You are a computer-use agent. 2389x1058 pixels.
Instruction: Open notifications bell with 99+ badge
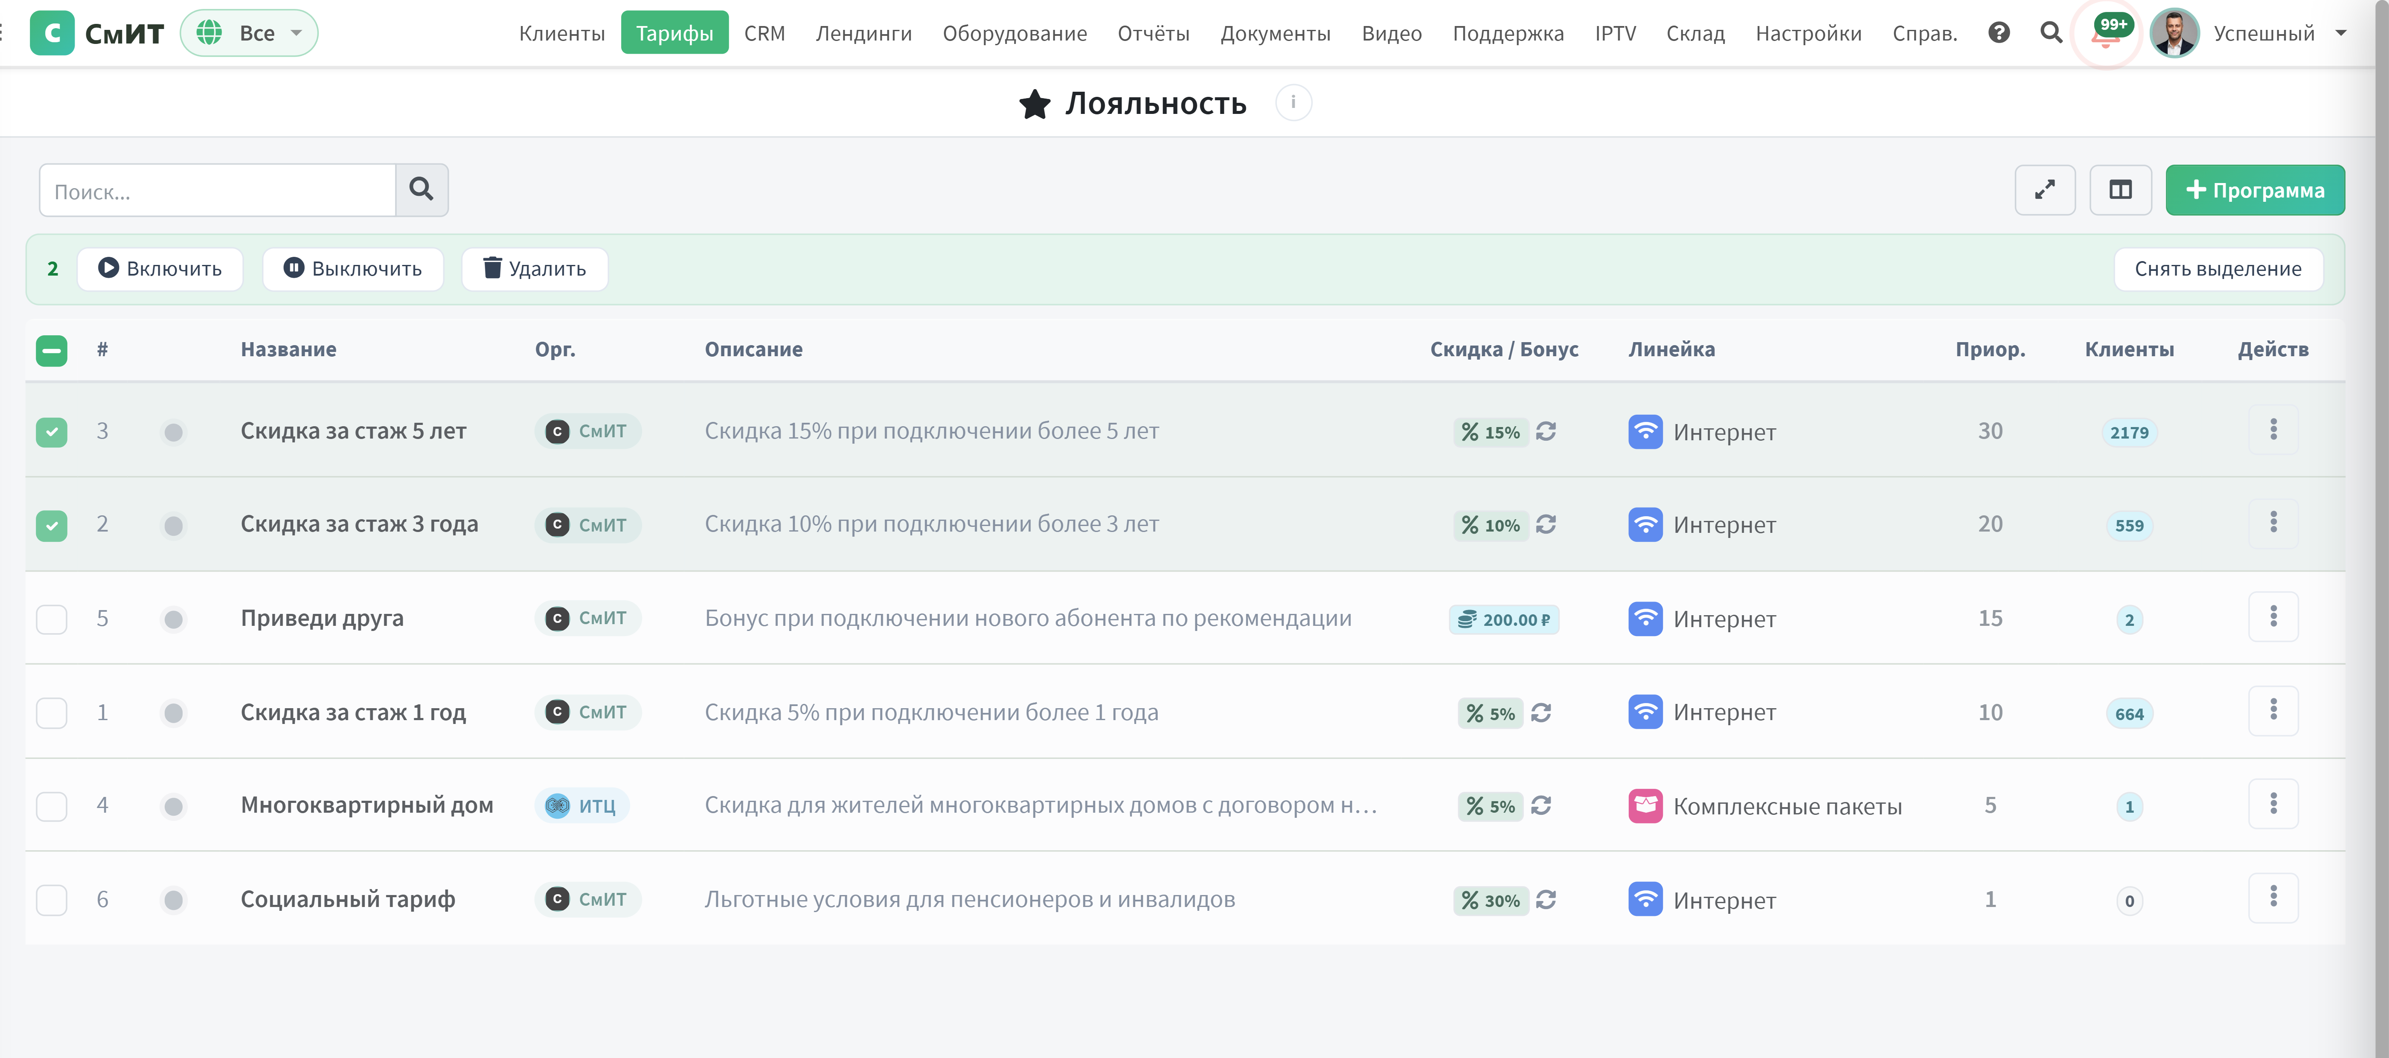tap(2106, 34)
